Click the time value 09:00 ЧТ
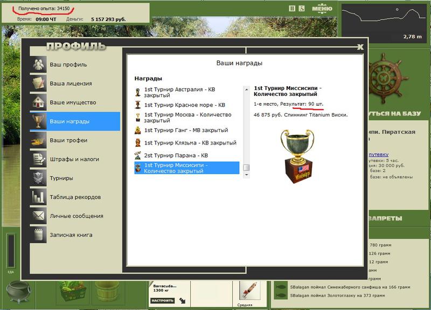This screenshot has height=310, width=431. coord(46,19)
